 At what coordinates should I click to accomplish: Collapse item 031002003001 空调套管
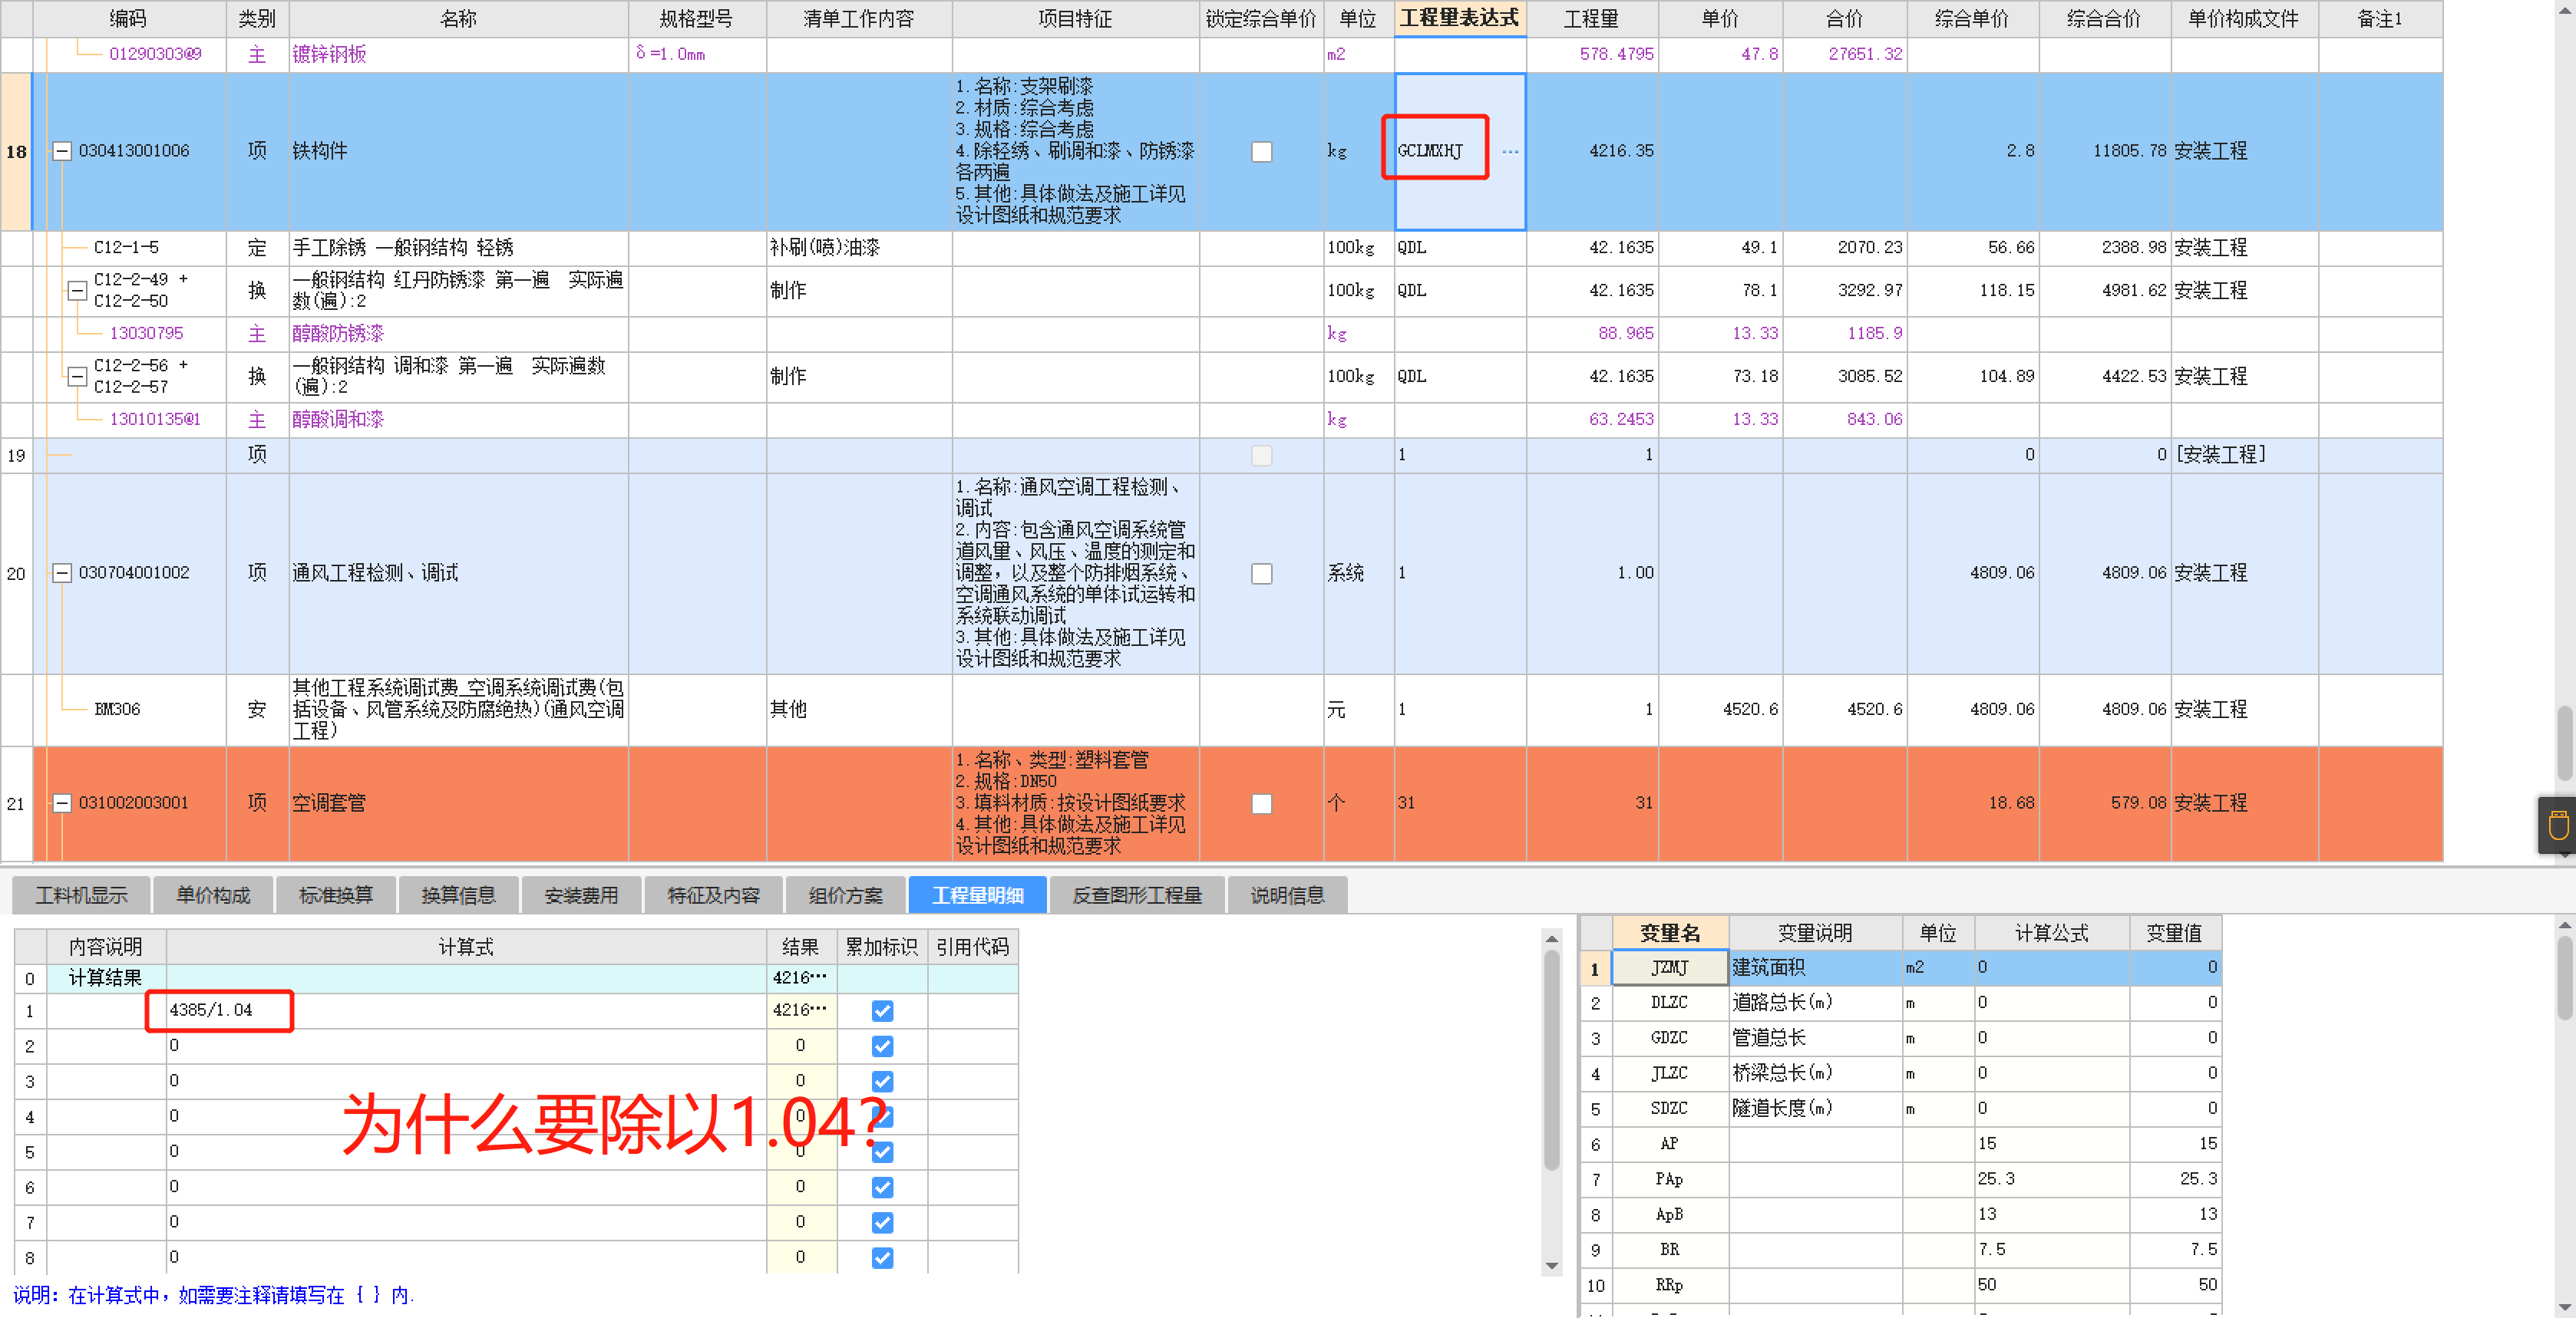click(x=62, y=803)
